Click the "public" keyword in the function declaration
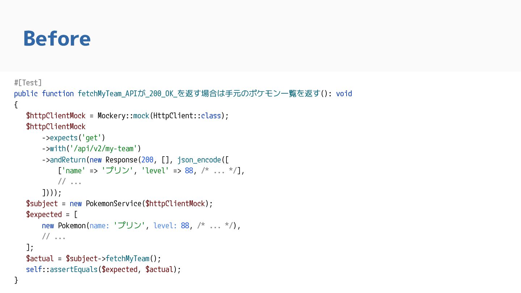Viewport: 521px width, 293px height. click(26, 94)
